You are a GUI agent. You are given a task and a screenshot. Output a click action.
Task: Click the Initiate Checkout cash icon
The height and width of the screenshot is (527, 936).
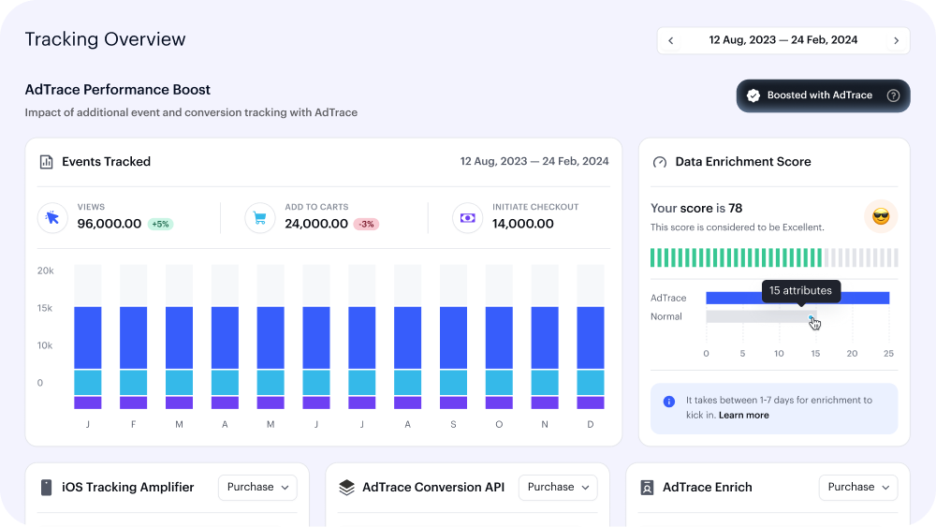coord(467,218)
